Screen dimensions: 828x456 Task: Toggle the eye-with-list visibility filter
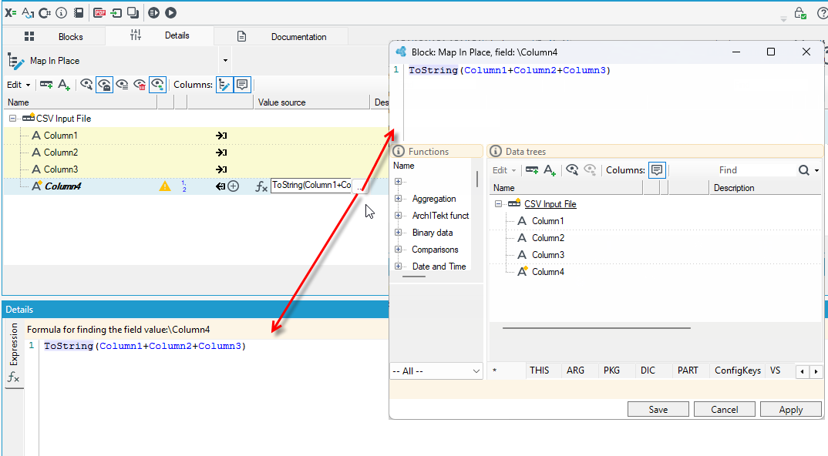pyautogui.click(x=122, y=85)
